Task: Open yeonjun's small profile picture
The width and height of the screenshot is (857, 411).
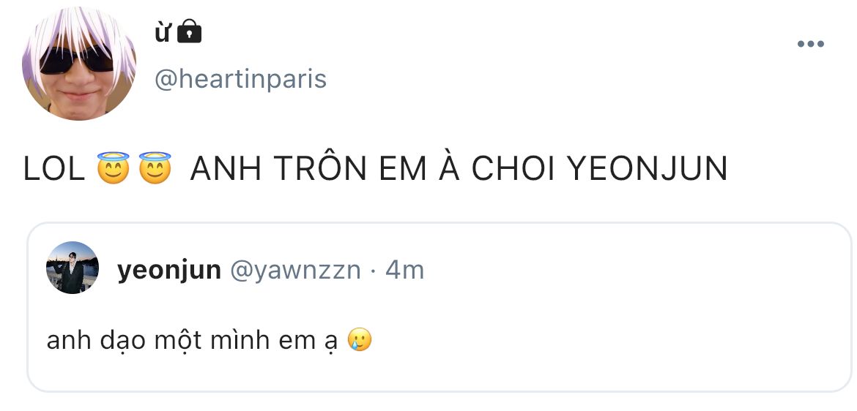Action: 73,268
